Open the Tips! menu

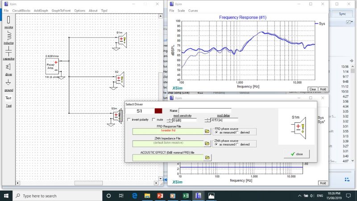[104, 11]
